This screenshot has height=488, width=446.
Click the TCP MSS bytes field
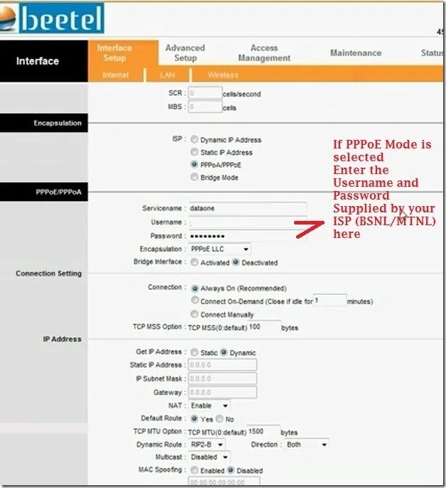pos(264,327)
